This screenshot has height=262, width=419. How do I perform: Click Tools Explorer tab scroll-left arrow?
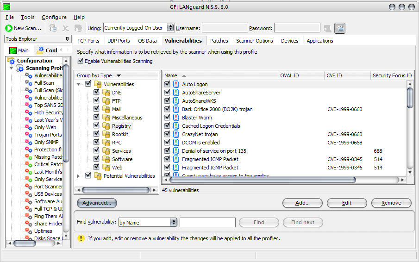pos(61,50)
